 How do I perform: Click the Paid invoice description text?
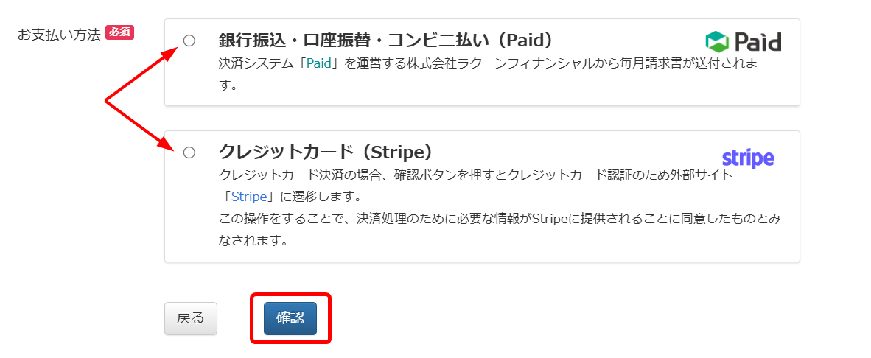489,74
